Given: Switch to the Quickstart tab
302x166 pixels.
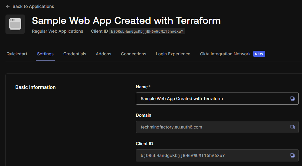Looking at the screenshot, I should point(17,54).
